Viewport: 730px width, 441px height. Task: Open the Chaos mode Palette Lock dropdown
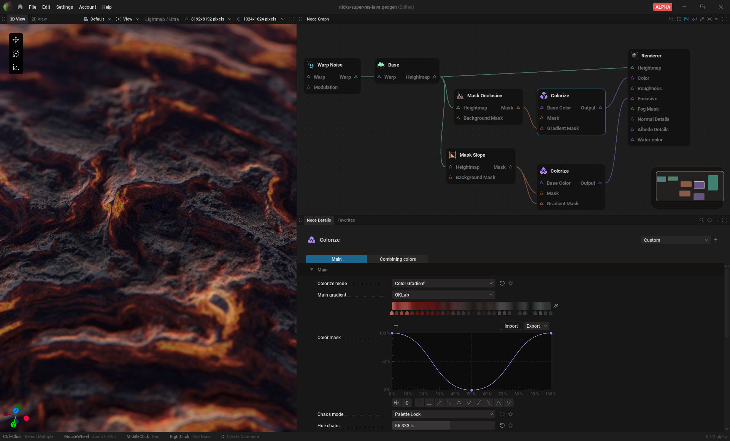(443, 414)
